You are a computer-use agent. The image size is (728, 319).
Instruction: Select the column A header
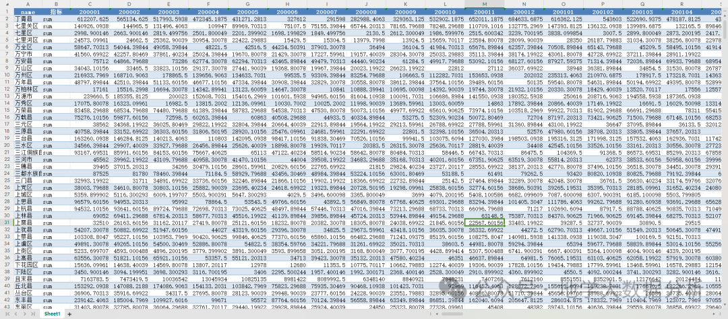(28, 4)
